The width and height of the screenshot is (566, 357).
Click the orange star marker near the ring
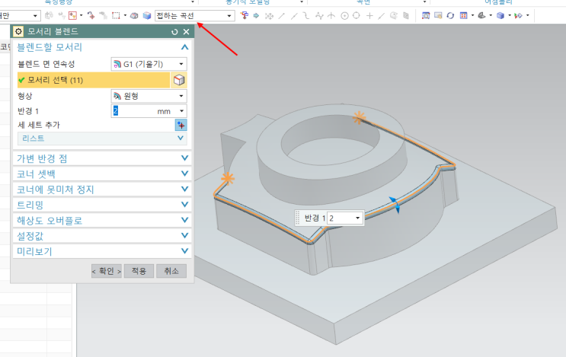pyautogui.click(x=358, y=118)
